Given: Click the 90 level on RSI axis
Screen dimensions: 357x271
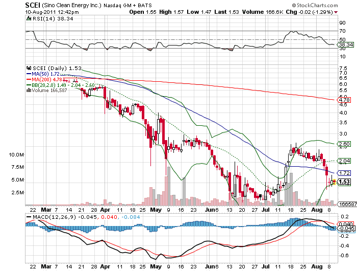Looking at the screenshot, I should coord(342,22).
